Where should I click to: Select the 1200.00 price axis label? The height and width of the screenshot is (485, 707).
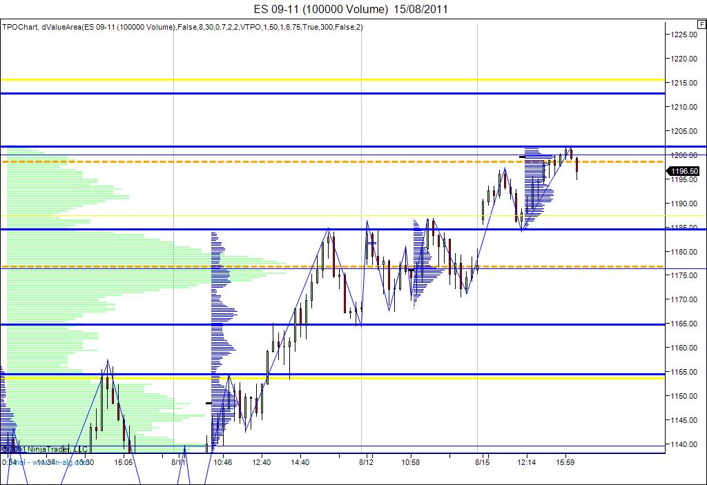point(684,155)
